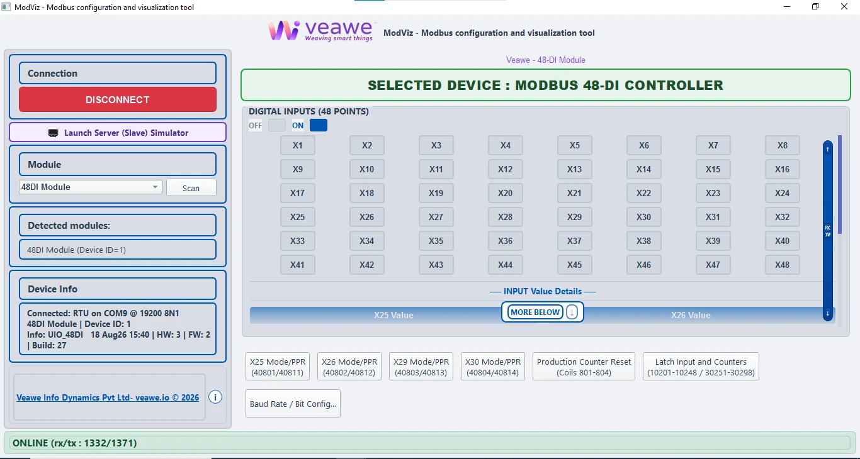
Task: Toggle digital input X13
Action: [575, 169]
